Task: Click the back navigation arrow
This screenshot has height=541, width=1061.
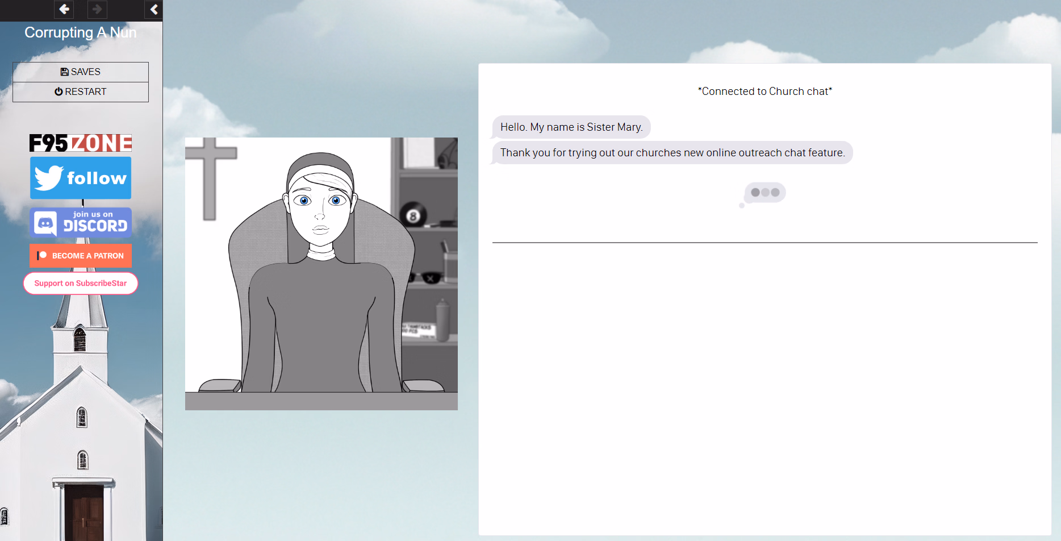Action: (x=64, y=10)
